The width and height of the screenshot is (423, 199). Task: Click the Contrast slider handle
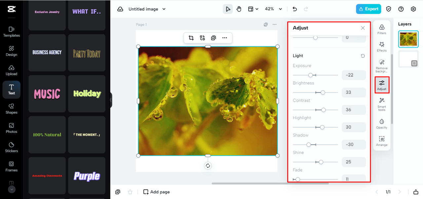[x=324, y=110]
